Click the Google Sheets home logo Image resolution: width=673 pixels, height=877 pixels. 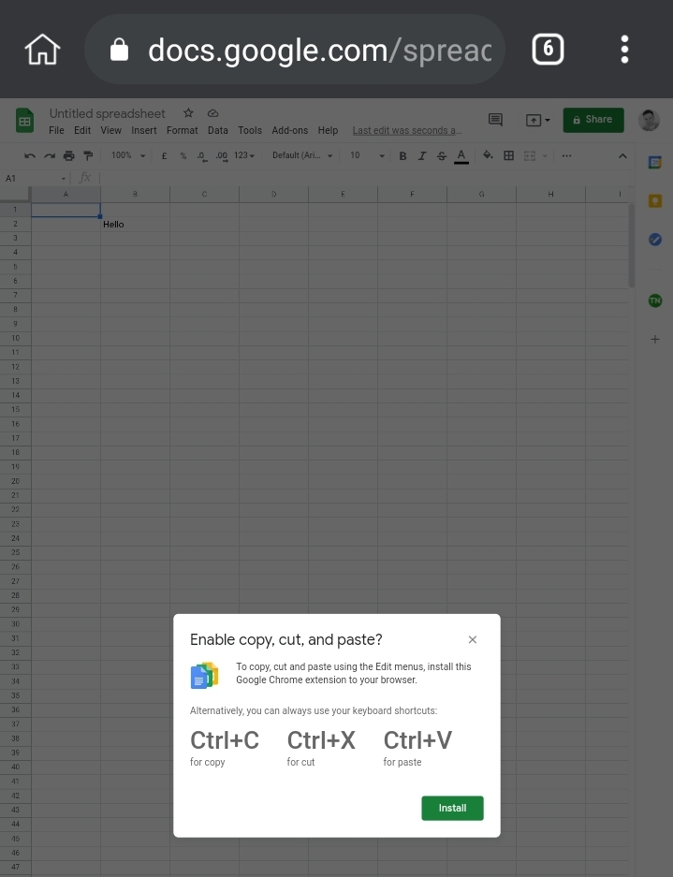tap(24, 120)
